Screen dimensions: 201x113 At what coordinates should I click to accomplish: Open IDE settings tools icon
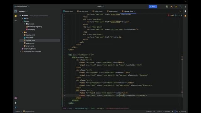pyautogui.click(x=171, y=7)
